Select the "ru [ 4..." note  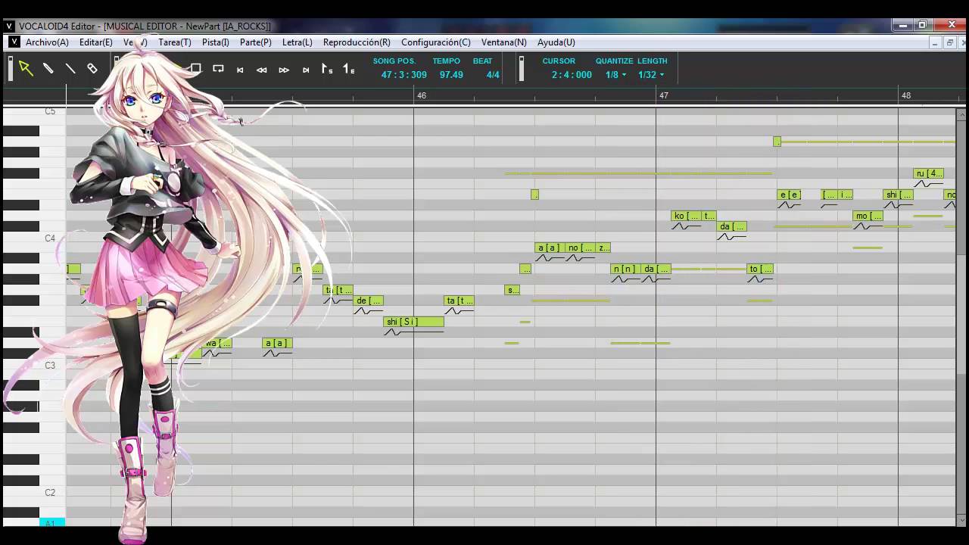click(928, 173)
